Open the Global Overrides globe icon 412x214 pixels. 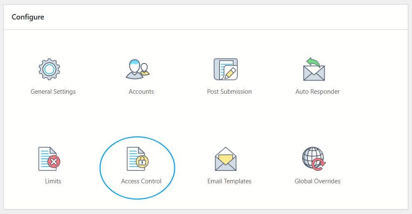[314, 159]
